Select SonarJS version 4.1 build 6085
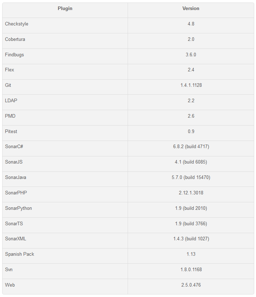256x297 pixels. [191, 162]
